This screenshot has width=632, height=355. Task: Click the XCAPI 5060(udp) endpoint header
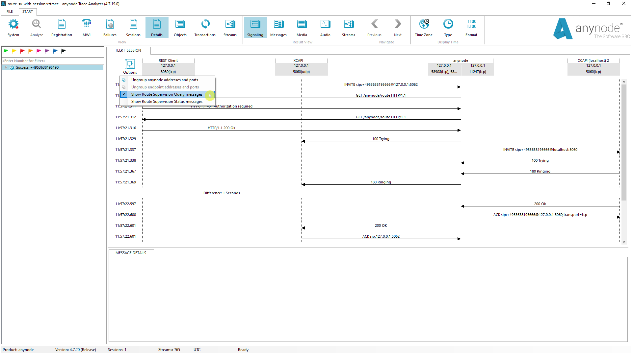pyautogui.click(x=301, y=67)
